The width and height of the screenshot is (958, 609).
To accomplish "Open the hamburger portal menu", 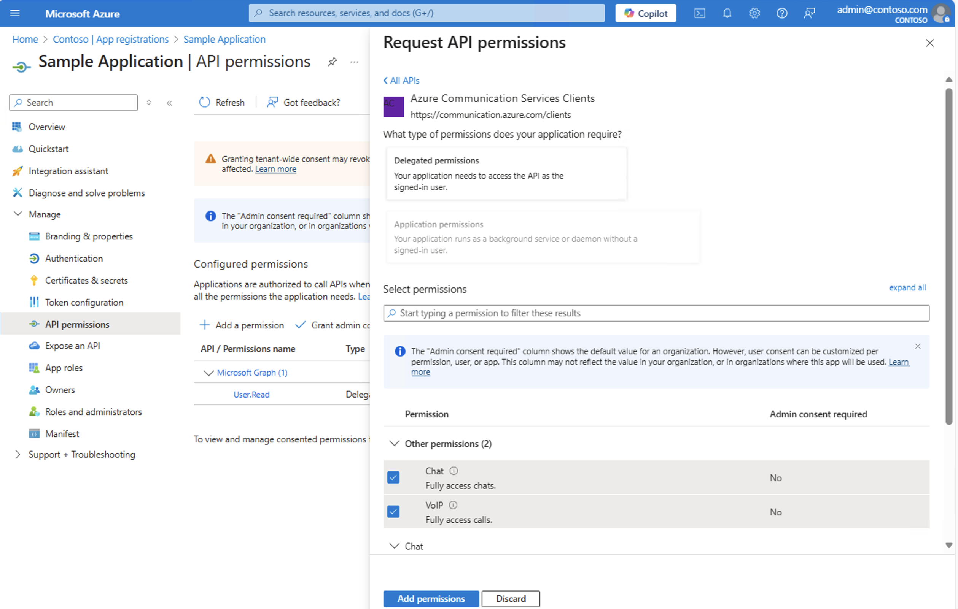I will (15, 14).
